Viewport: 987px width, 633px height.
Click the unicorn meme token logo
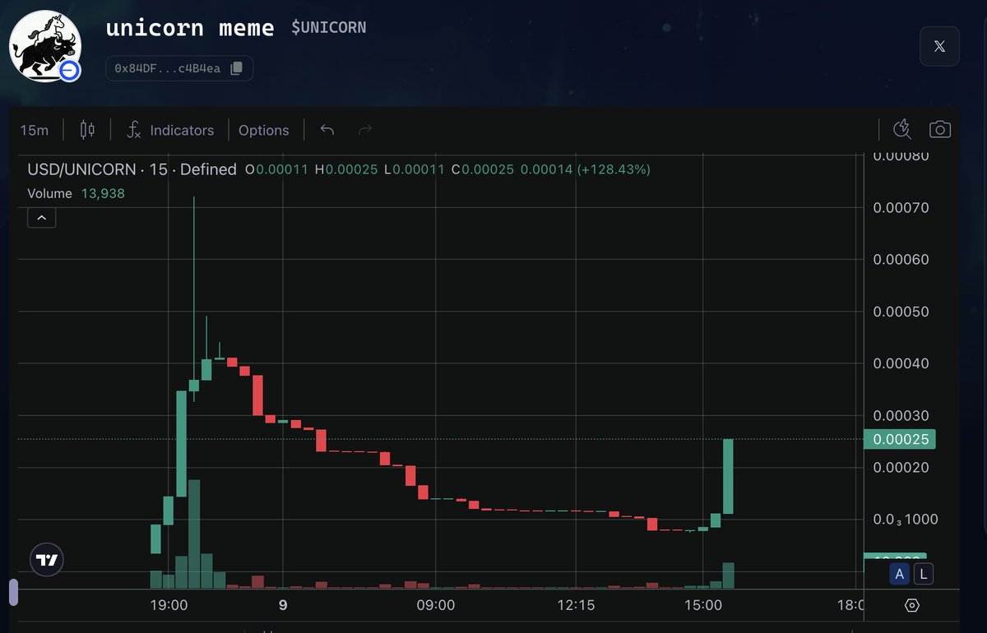[45, 46]
